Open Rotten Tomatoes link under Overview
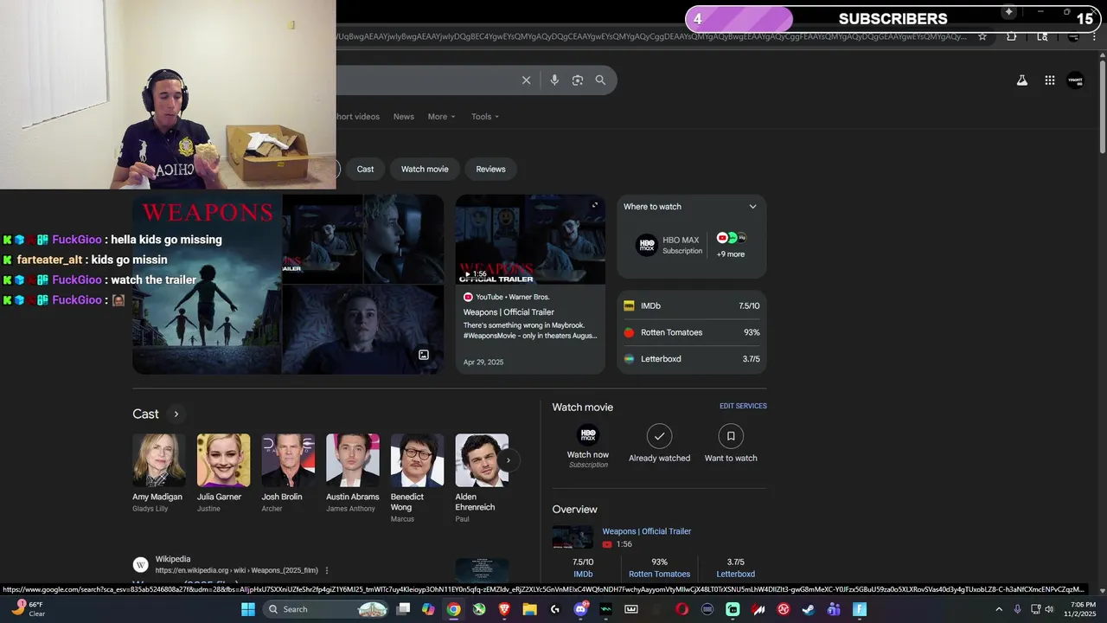The image size is (1107, 623). (659, 574)
